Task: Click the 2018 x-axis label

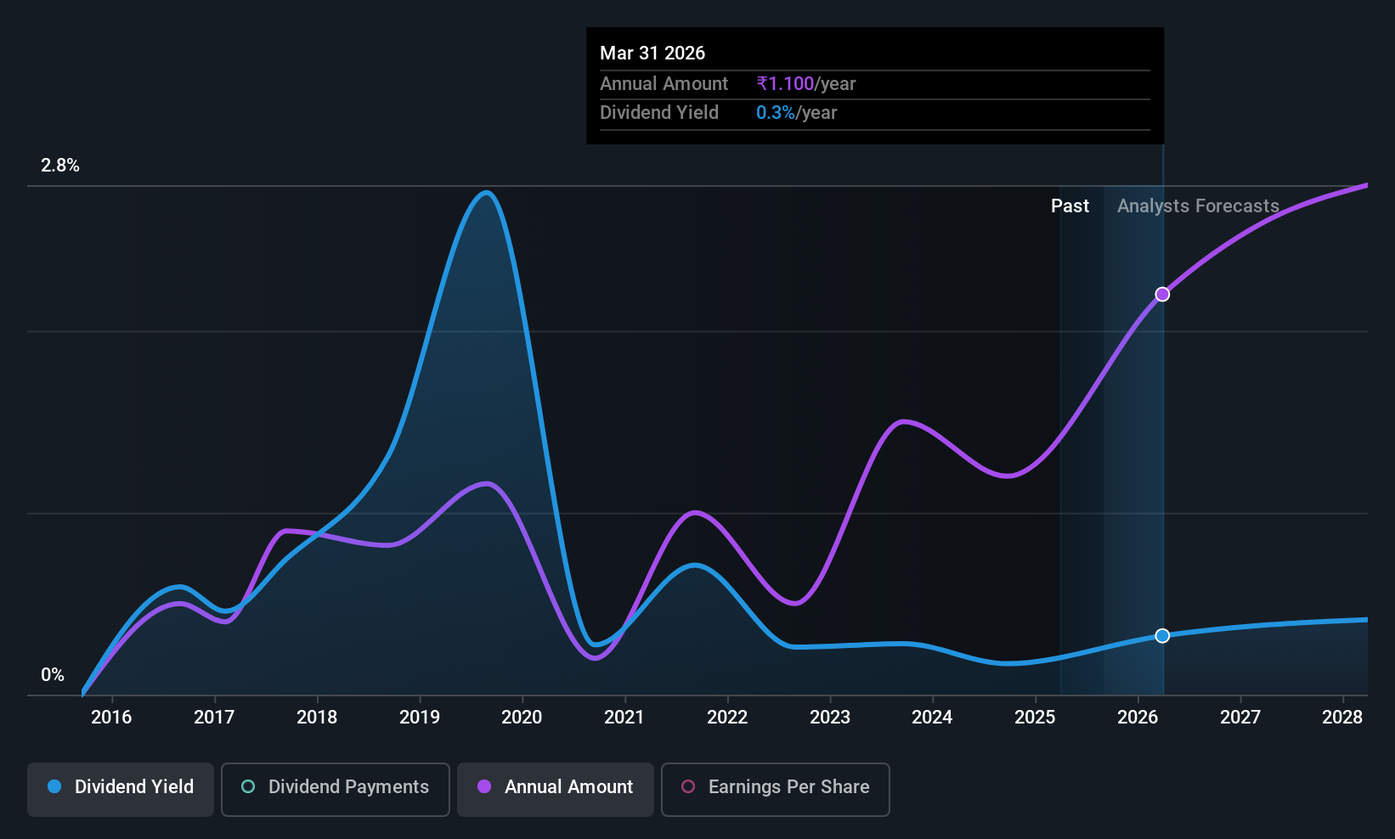Action: (x=317, y=718)
